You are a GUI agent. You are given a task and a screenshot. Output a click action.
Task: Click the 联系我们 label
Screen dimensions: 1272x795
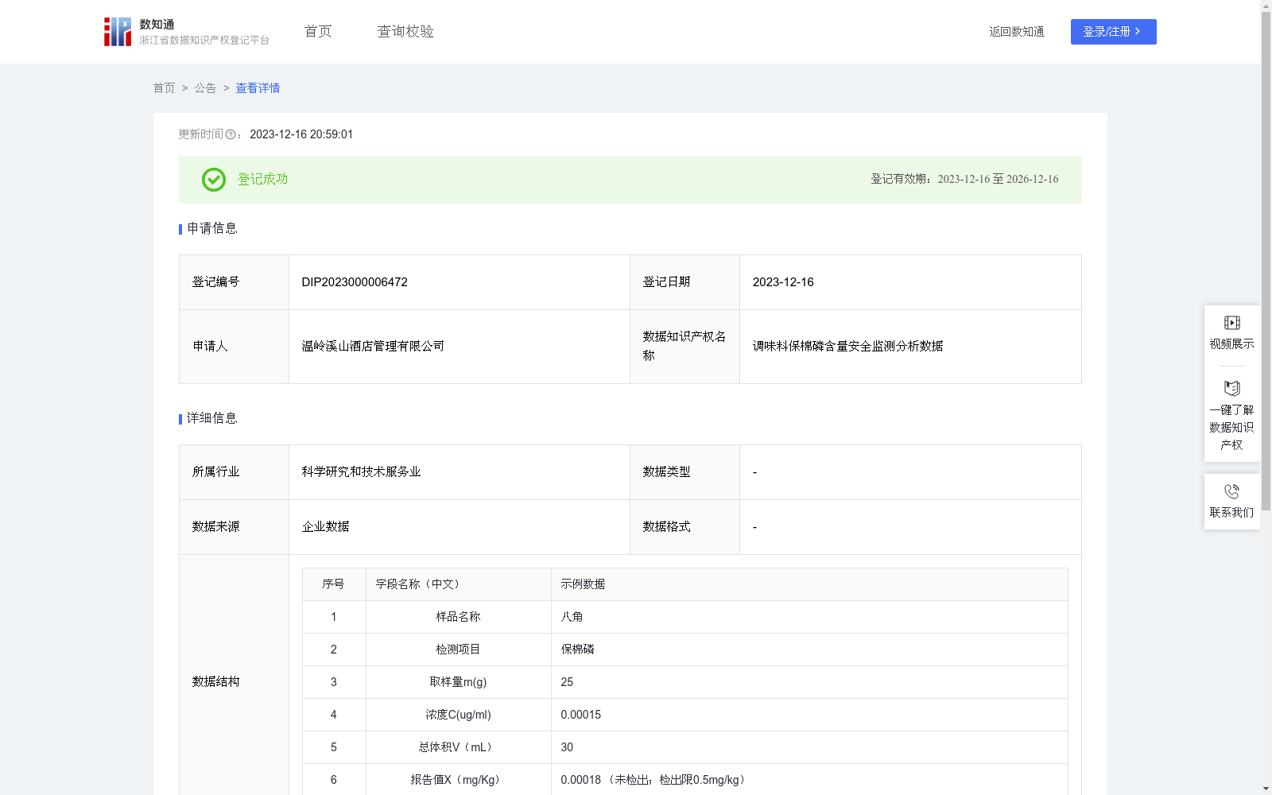(1231, 513)
